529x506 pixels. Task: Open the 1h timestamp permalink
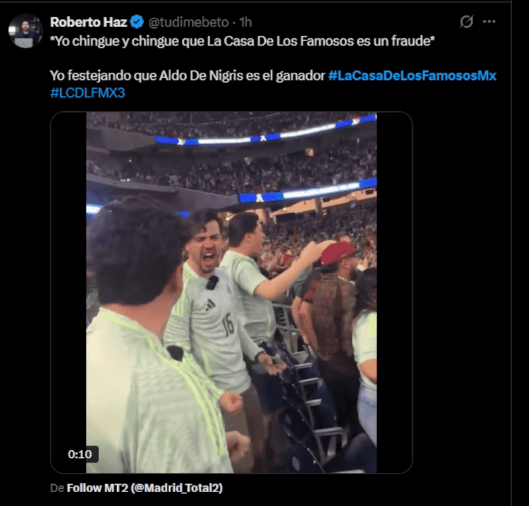245,22
